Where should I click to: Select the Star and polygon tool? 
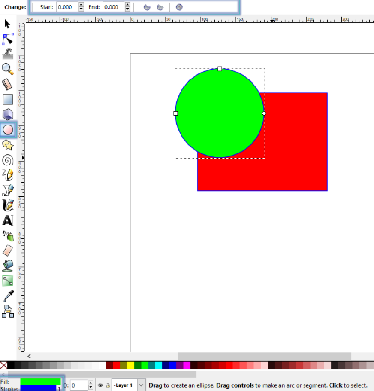tap(8, 145)
